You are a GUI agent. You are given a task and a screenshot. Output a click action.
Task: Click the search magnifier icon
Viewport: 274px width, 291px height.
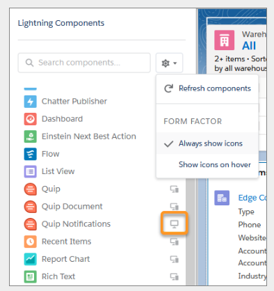29,63
